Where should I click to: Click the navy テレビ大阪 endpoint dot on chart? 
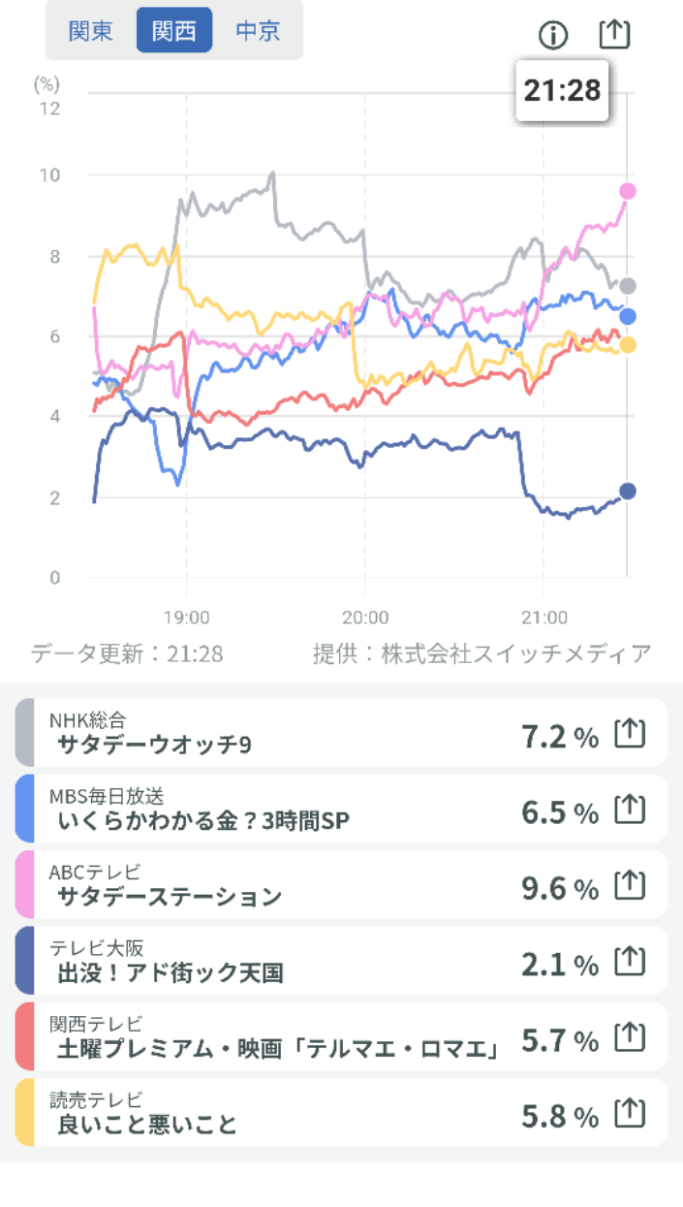(628, 491)
